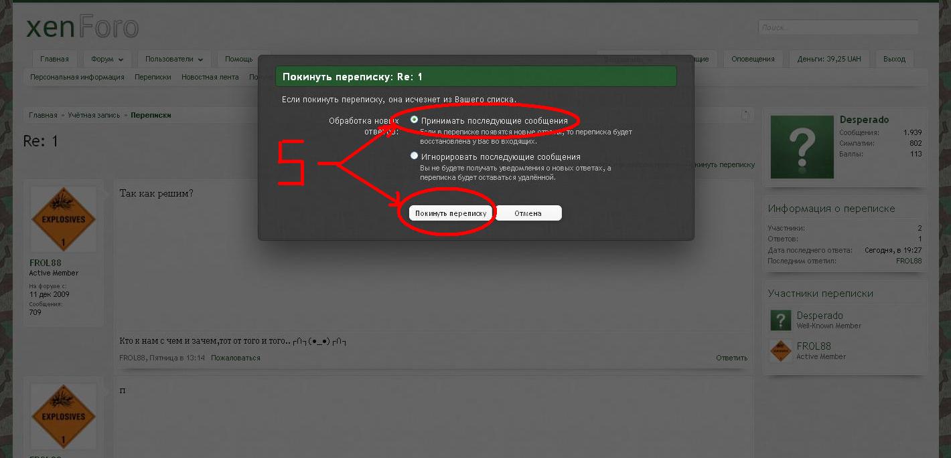Open the 'Главная' navigation tab

(54, 59)
